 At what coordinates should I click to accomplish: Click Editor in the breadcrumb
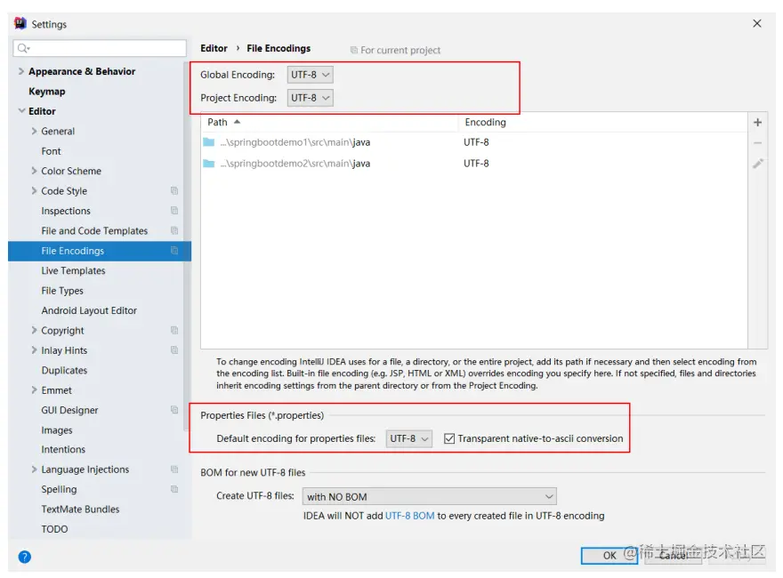pos(214,48)
